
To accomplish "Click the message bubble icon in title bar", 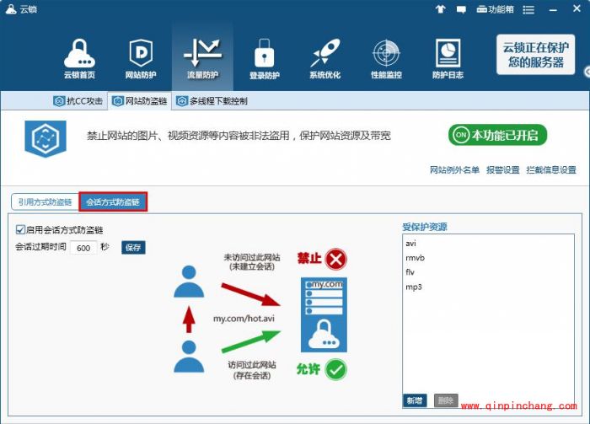I will pyautogui.click(x=461, y=9).
